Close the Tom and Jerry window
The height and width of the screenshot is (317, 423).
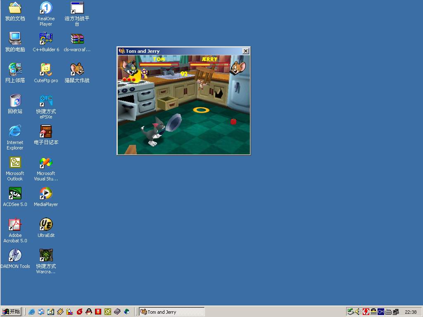[x=245, y=51]
